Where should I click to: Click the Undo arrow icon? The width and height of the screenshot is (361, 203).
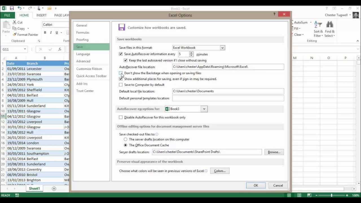click(x=19, y=8)
